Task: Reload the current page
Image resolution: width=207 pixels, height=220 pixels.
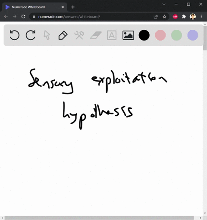Action: (23, 16)
